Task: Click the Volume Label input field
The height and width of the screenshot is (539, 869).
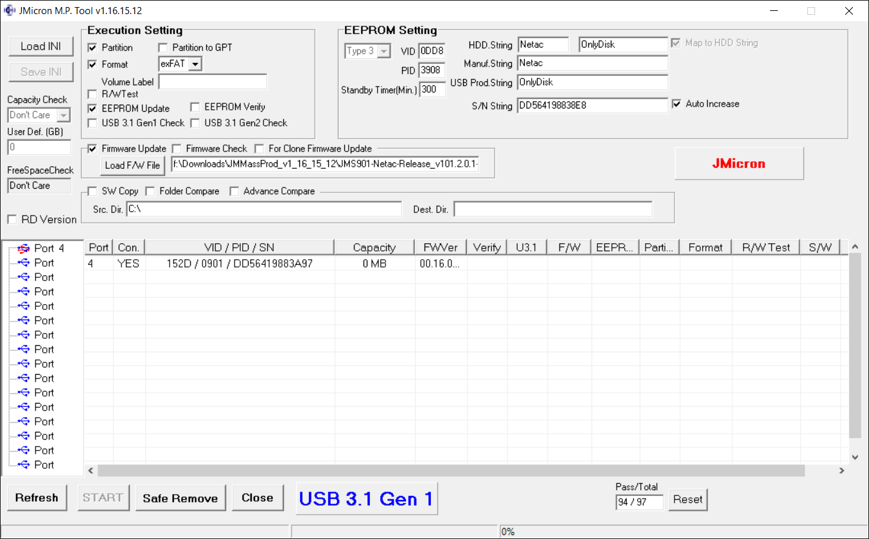Action: 213,81
